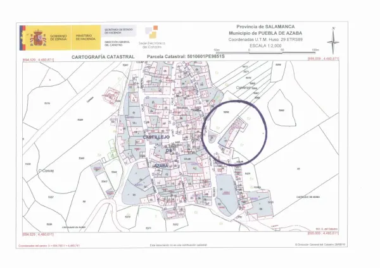Click the blue 'DE' map label
The image size is (380, 268).
[x=168, y=150]
